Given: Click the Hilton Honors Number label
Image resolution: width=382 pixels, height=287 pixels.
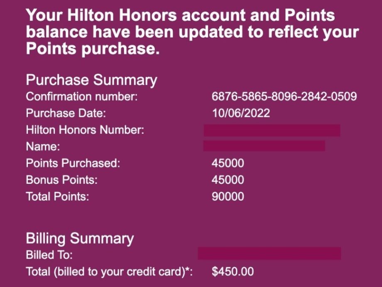Looking at the screenshot, I should coord(85,130).
